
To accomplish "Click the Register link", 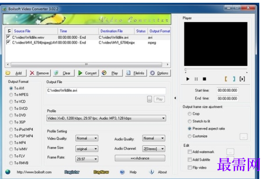I will click(x=72, y=172).
